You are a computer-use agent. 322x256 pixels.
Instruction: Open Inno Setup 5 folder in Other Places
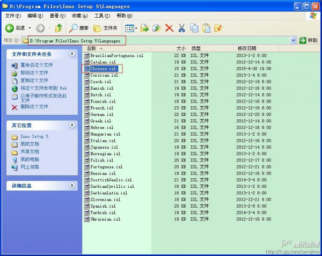click(34, 136)
